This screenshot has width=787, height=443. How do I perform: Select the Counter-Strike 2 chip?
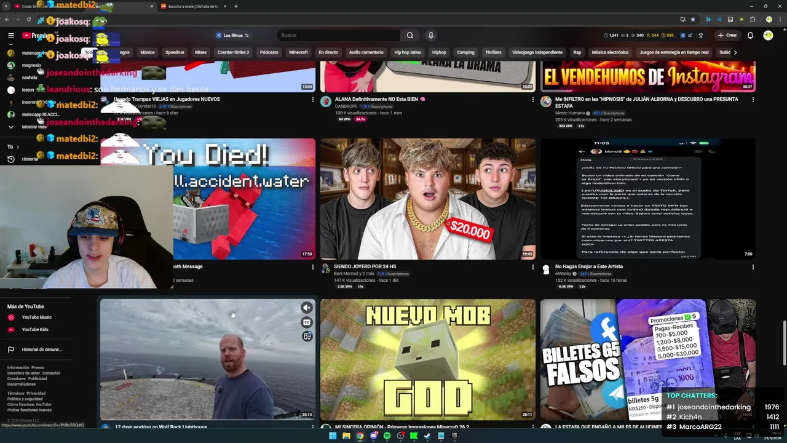click(x=233, y=52)
